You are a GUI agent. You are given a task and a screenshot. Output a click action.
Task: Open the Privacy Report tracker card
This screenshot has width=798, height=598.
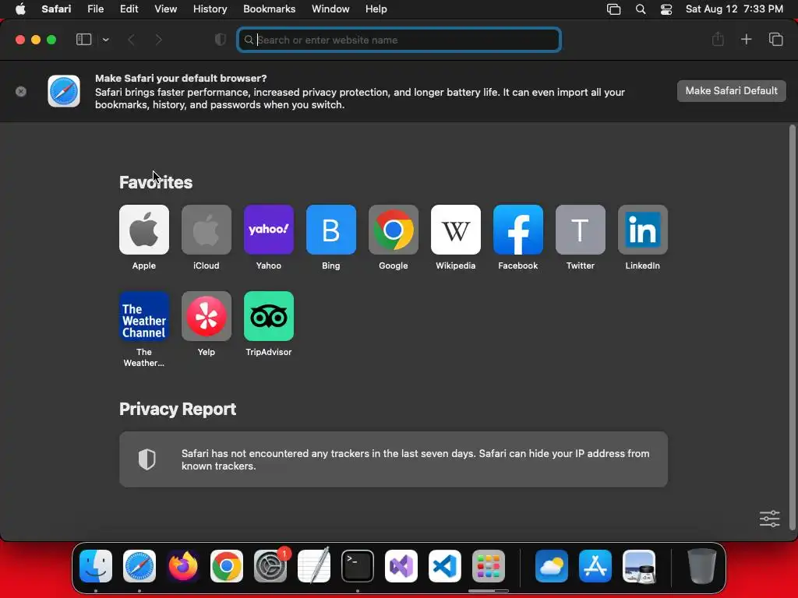[x=394, y=459]
